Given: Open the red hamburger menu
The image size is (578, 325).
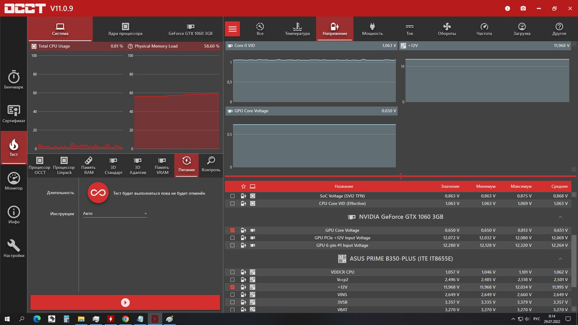Looking at the screenshot, I should pyautogui.click(x=233, y=29).
